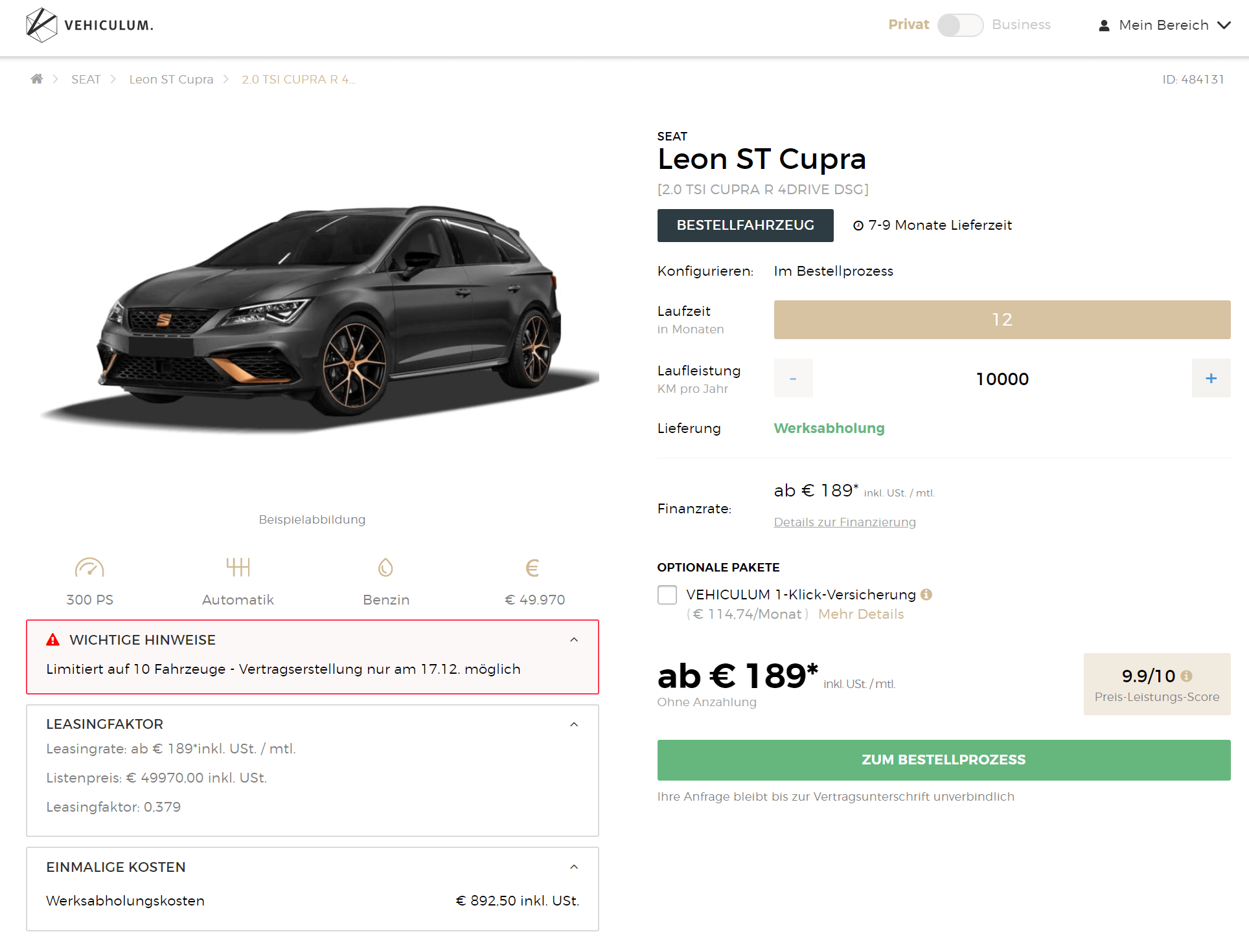Image resolution: width=1249 pixels, height=945 pixels.
Task: Collapse the Leasingfaktor panel
Action: [x=574, y=724]
